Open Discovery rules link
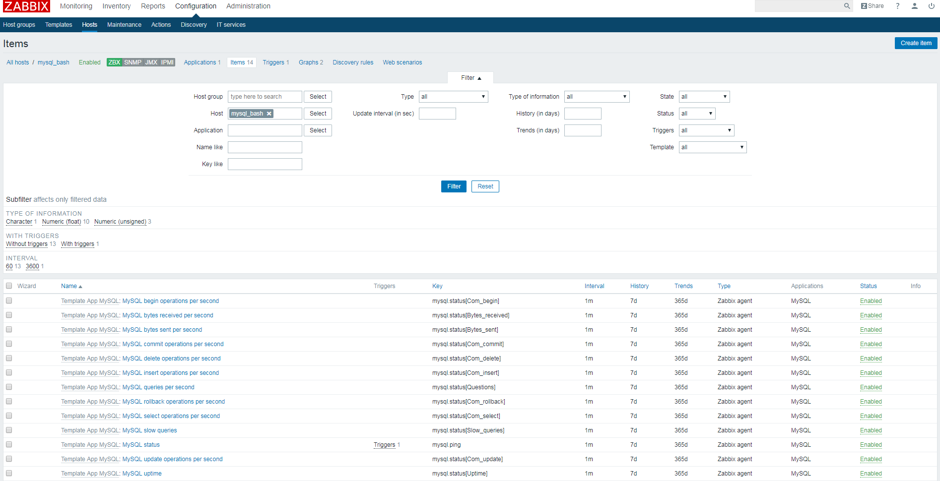Image resolution: width=940 pixels, height=481 pixels. point(353,62)
